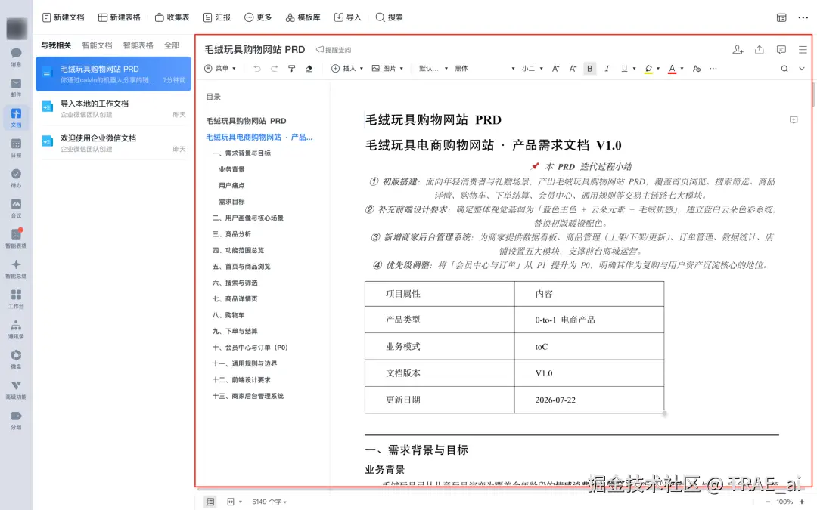This screenshot has height=510, width=817.
Task: Zoom out with the minus icon in status bar
Action: (768, 502)
